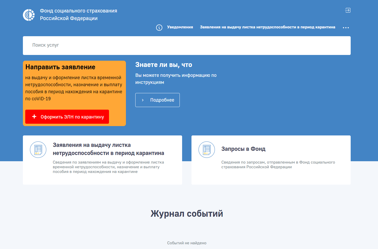Open quarantine sick-leave applications menu item
Screen dimensions: 378x249
click(x=267, y=27)
